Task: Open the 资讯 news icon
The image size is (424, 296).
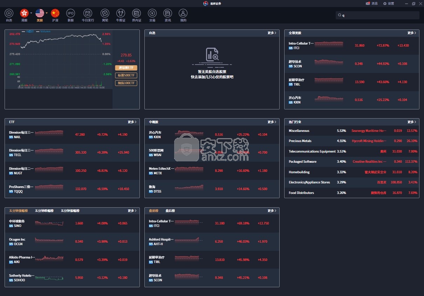Action: (167, 13)
